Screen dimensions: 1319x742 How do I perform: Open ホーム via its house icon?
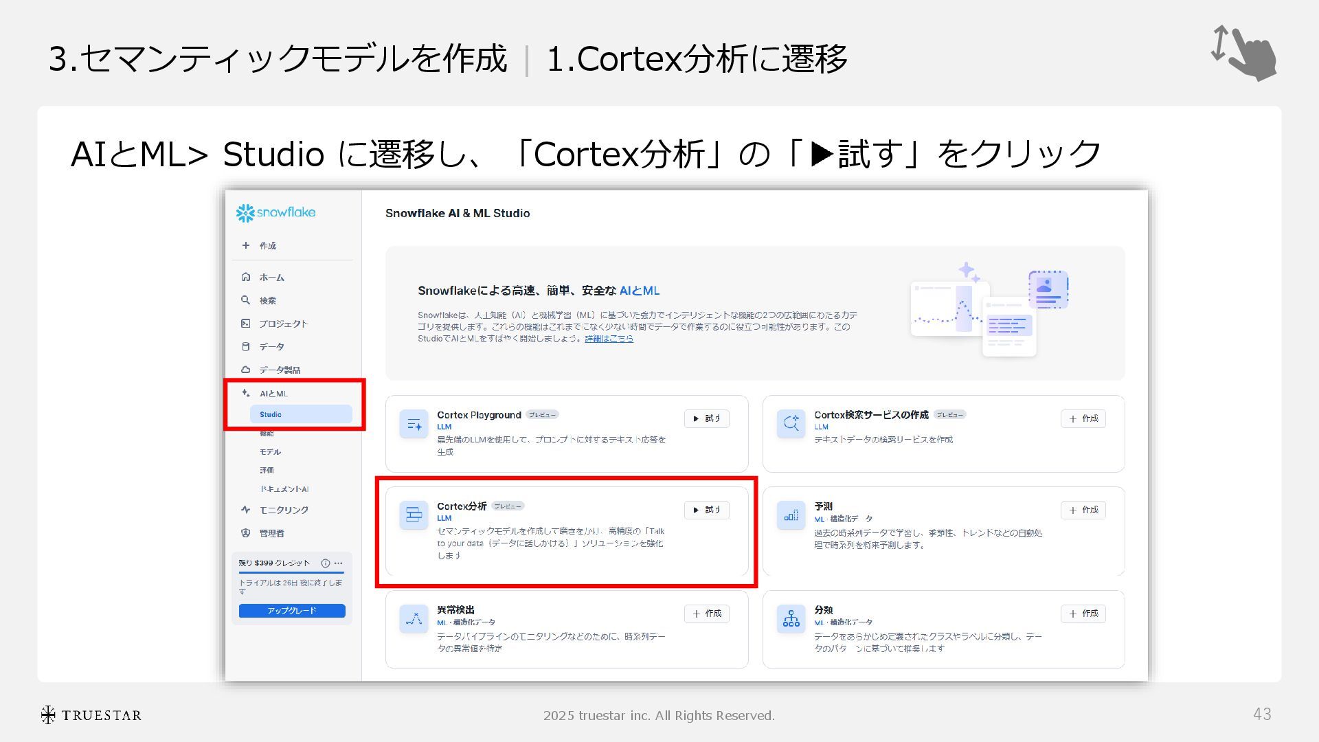pos(245,277)
